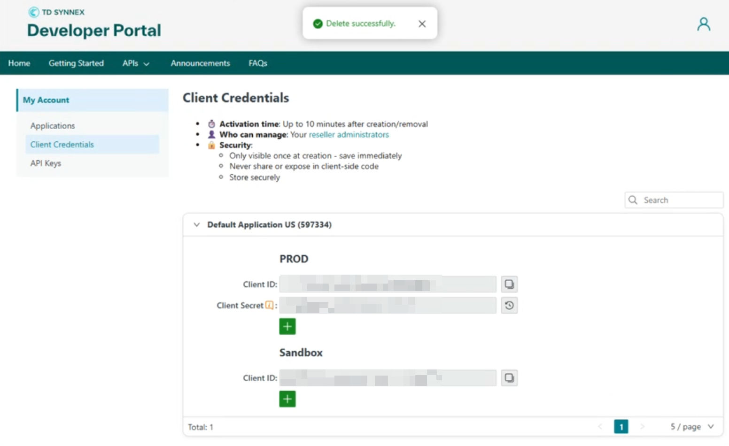Click the Client Secret info icon
Image resolution: width=729 pixels, height=446 pixels.
click(269, 305)
